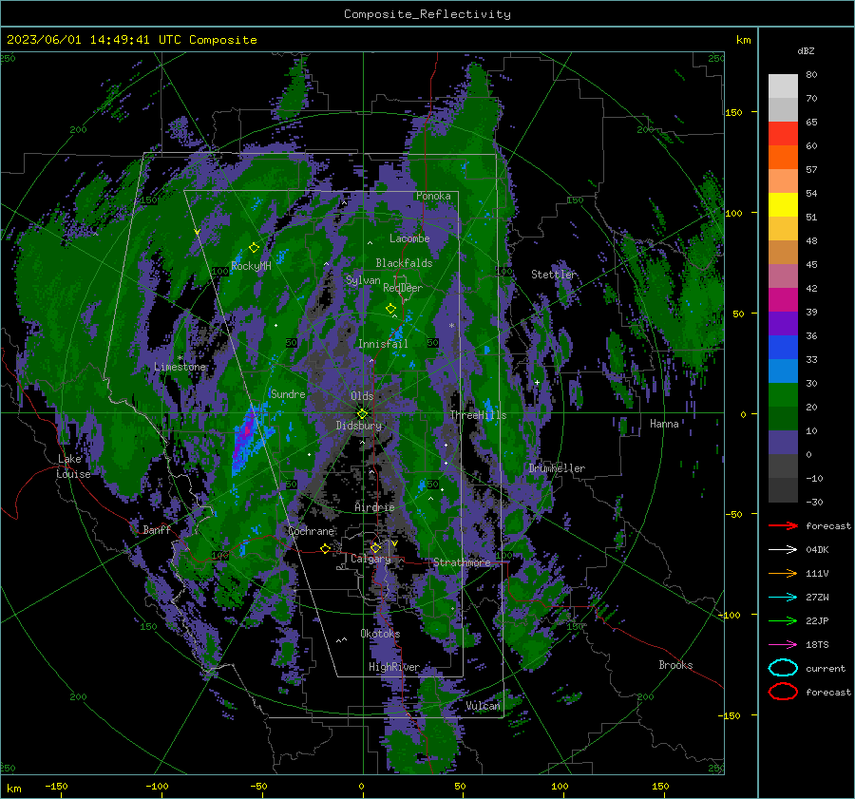Click the yellow radar-site marker at Olds
Image resolution: width=855 pixels, height=799 pixels.
tap(362, 413)
